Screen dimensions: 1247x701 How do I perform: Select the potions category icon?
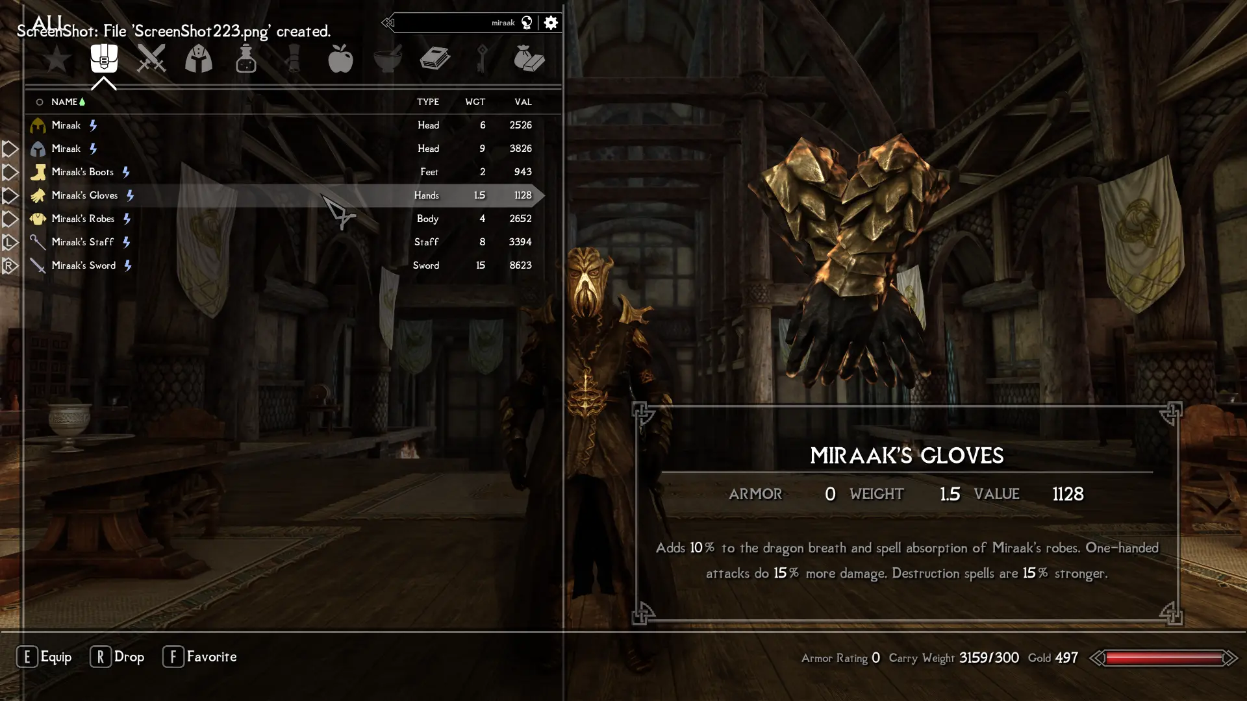(246, 58)
